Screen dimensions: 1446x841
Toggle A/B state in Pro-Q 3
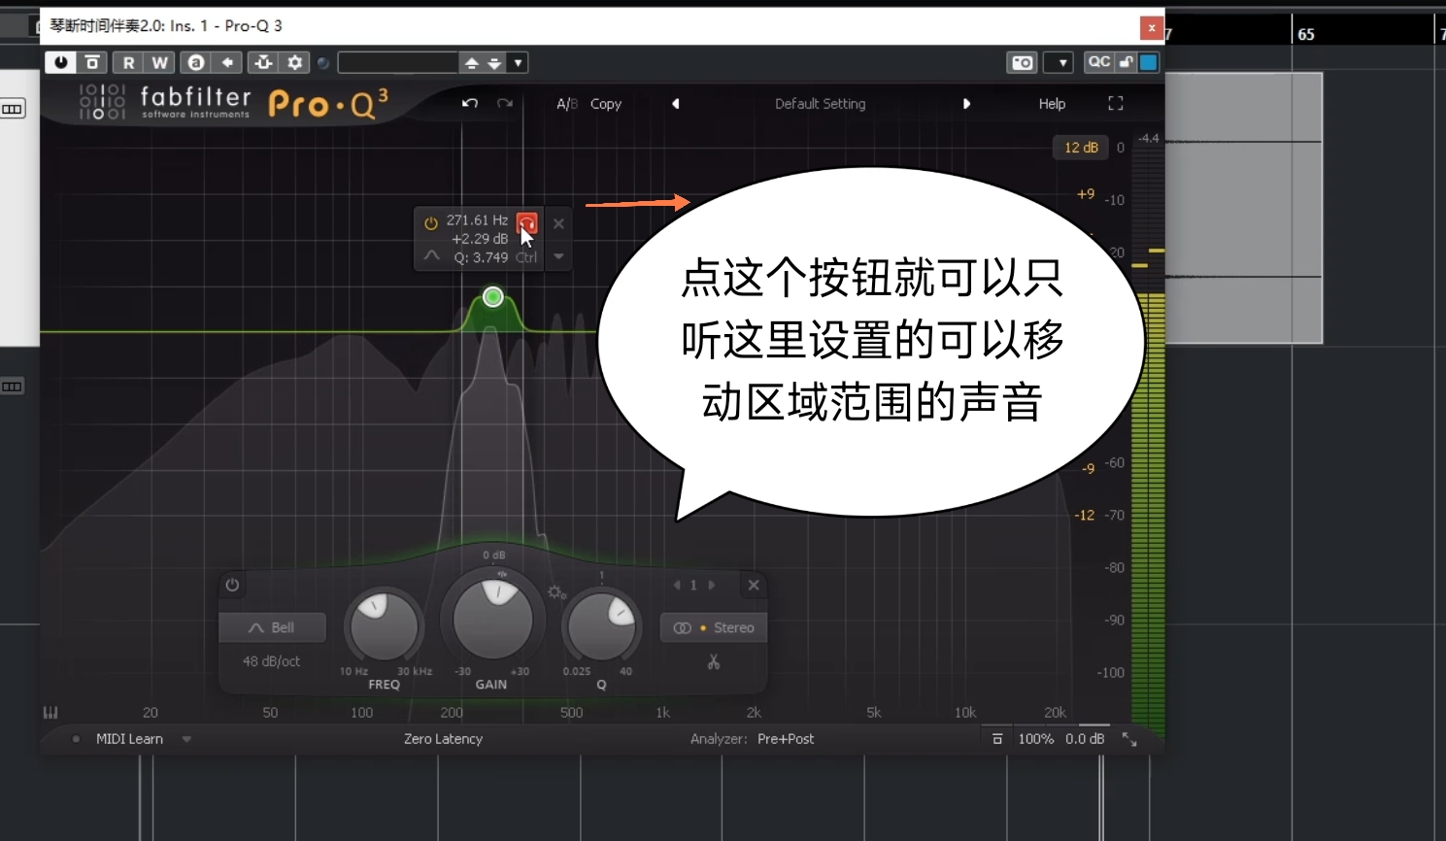(567, 104)
